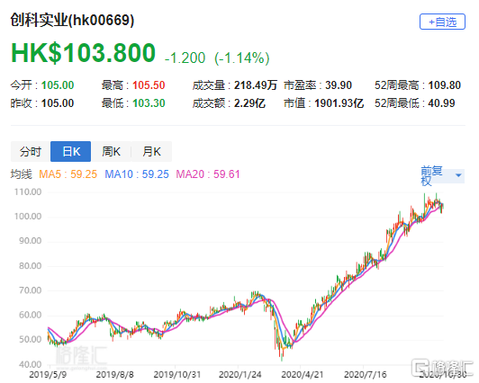Image resolution: width=479 pixels, height=383 pixels.
Task: Click the current price HK$103.800
Action: point(83,53)
